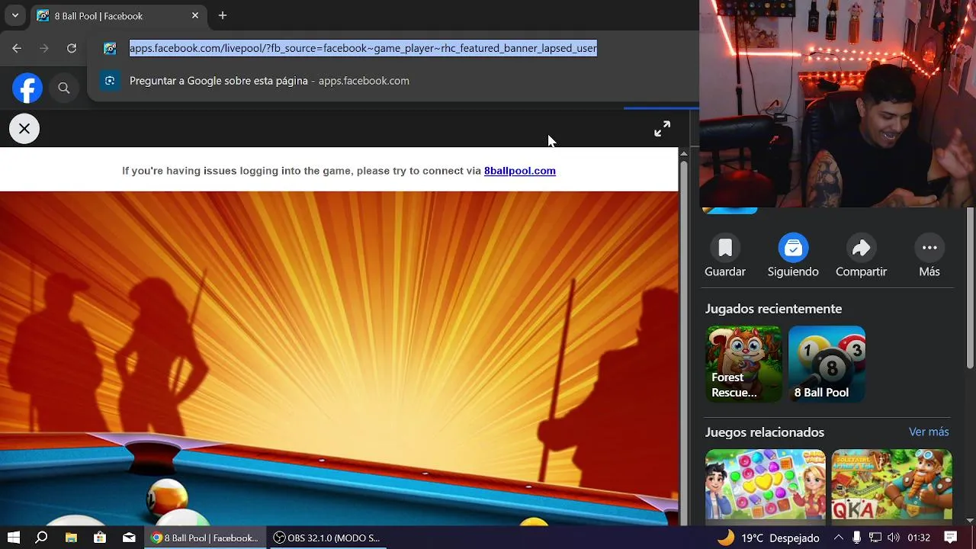This screenshot has width=976, height=549.
Task: Go forward in browser history
Action: tap(44, 48)
